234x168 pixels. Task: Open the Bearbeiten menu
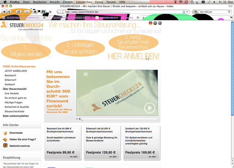(40, 2)
